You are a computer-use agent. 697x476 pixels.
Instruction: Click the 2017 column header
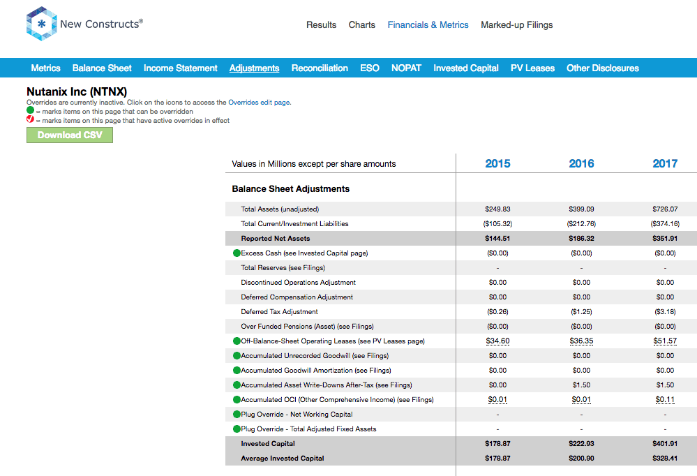(x=665, y=164)
